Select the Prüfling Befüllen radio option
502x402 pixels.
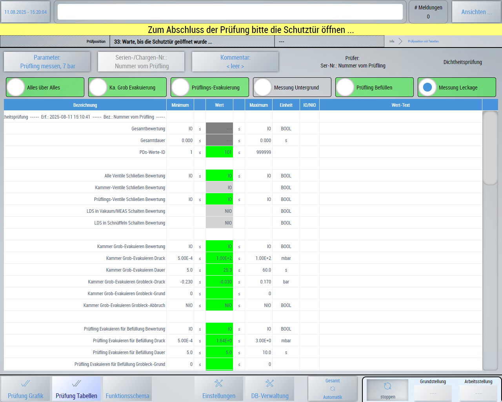tap(345, 87)
